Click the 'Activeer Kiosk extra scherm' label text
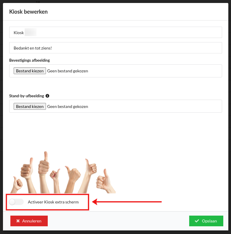 (x=53, y=202)
